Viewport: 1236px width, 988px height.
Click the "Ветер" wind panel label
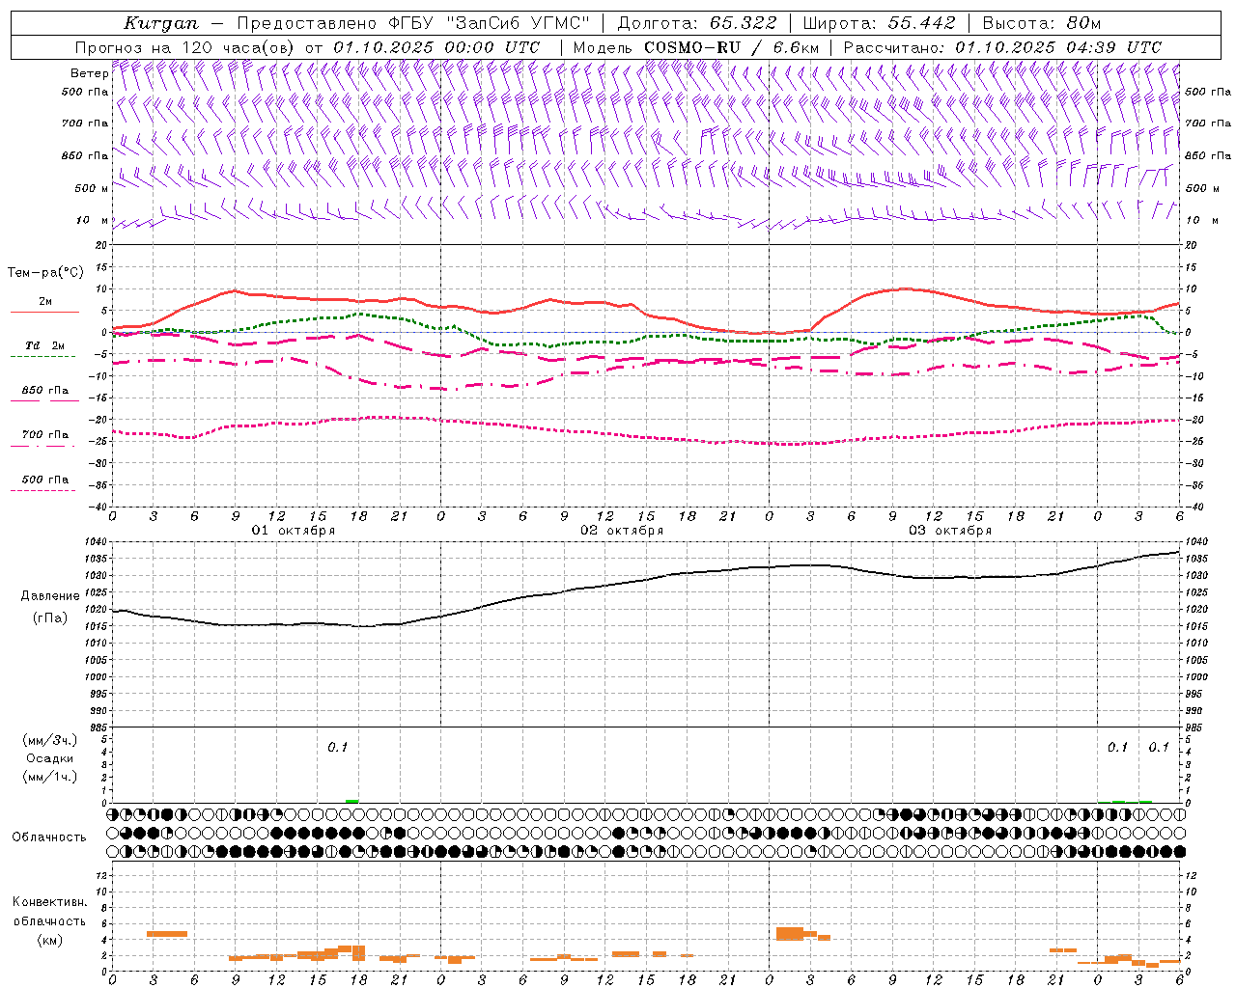coord(89,73)
